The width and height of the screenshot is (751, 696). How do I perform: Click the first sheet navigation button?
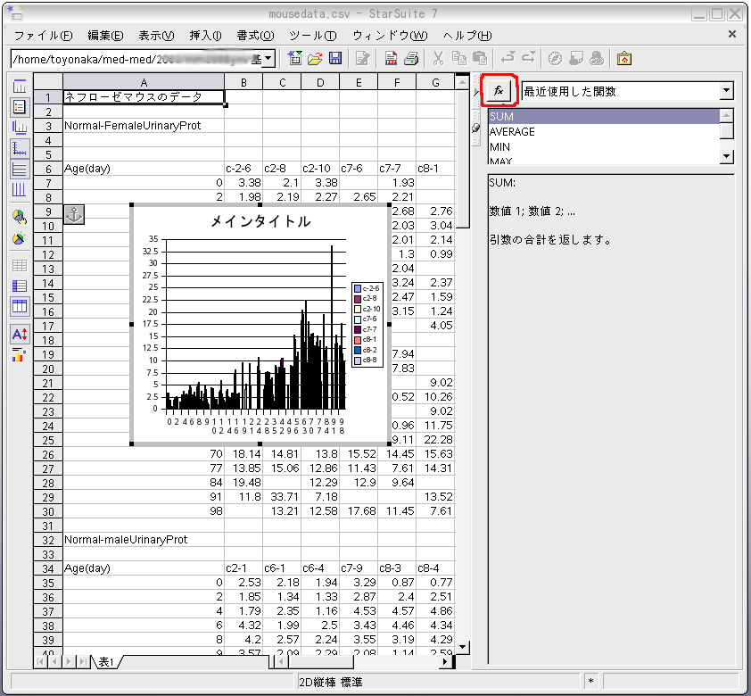tap(41, 662)
